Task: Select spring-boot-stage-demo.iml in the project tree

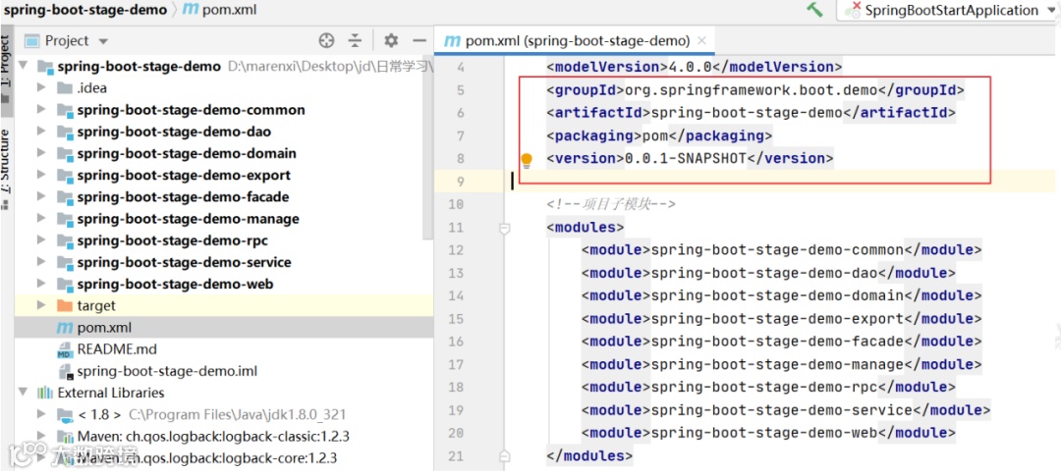Action: (166, 371)
